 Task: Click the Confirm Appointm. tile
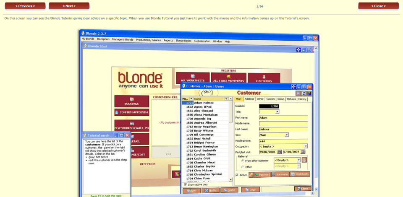click(131, 112)
